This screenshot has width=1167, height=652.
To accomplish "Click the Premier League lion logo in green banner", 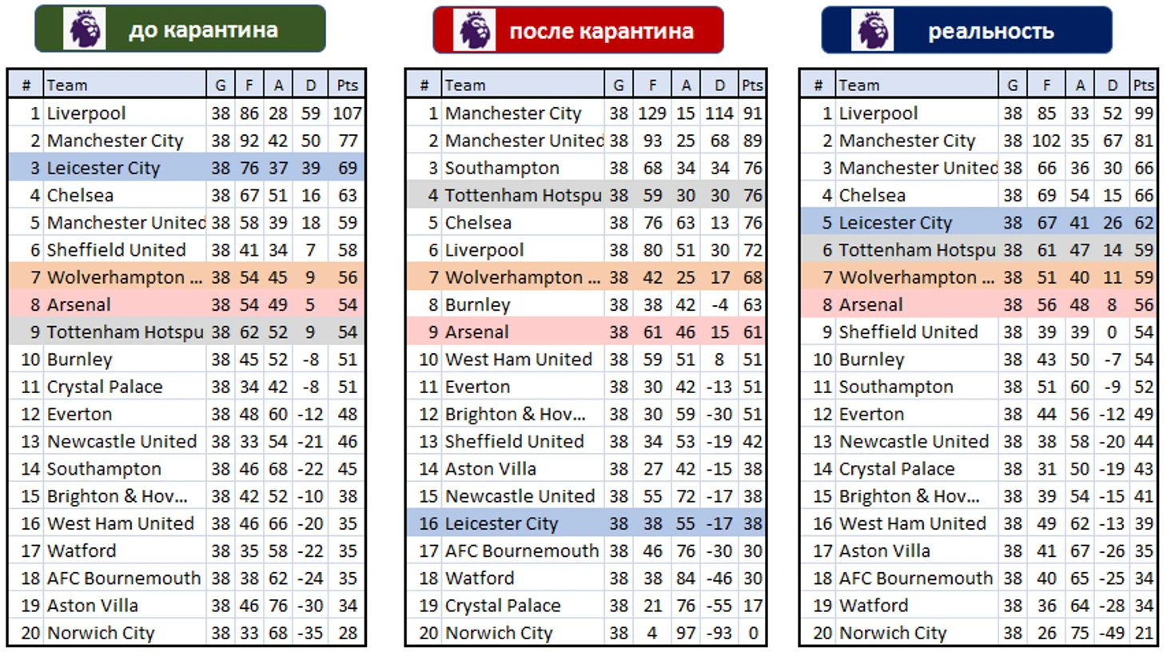I will [86, 29].
